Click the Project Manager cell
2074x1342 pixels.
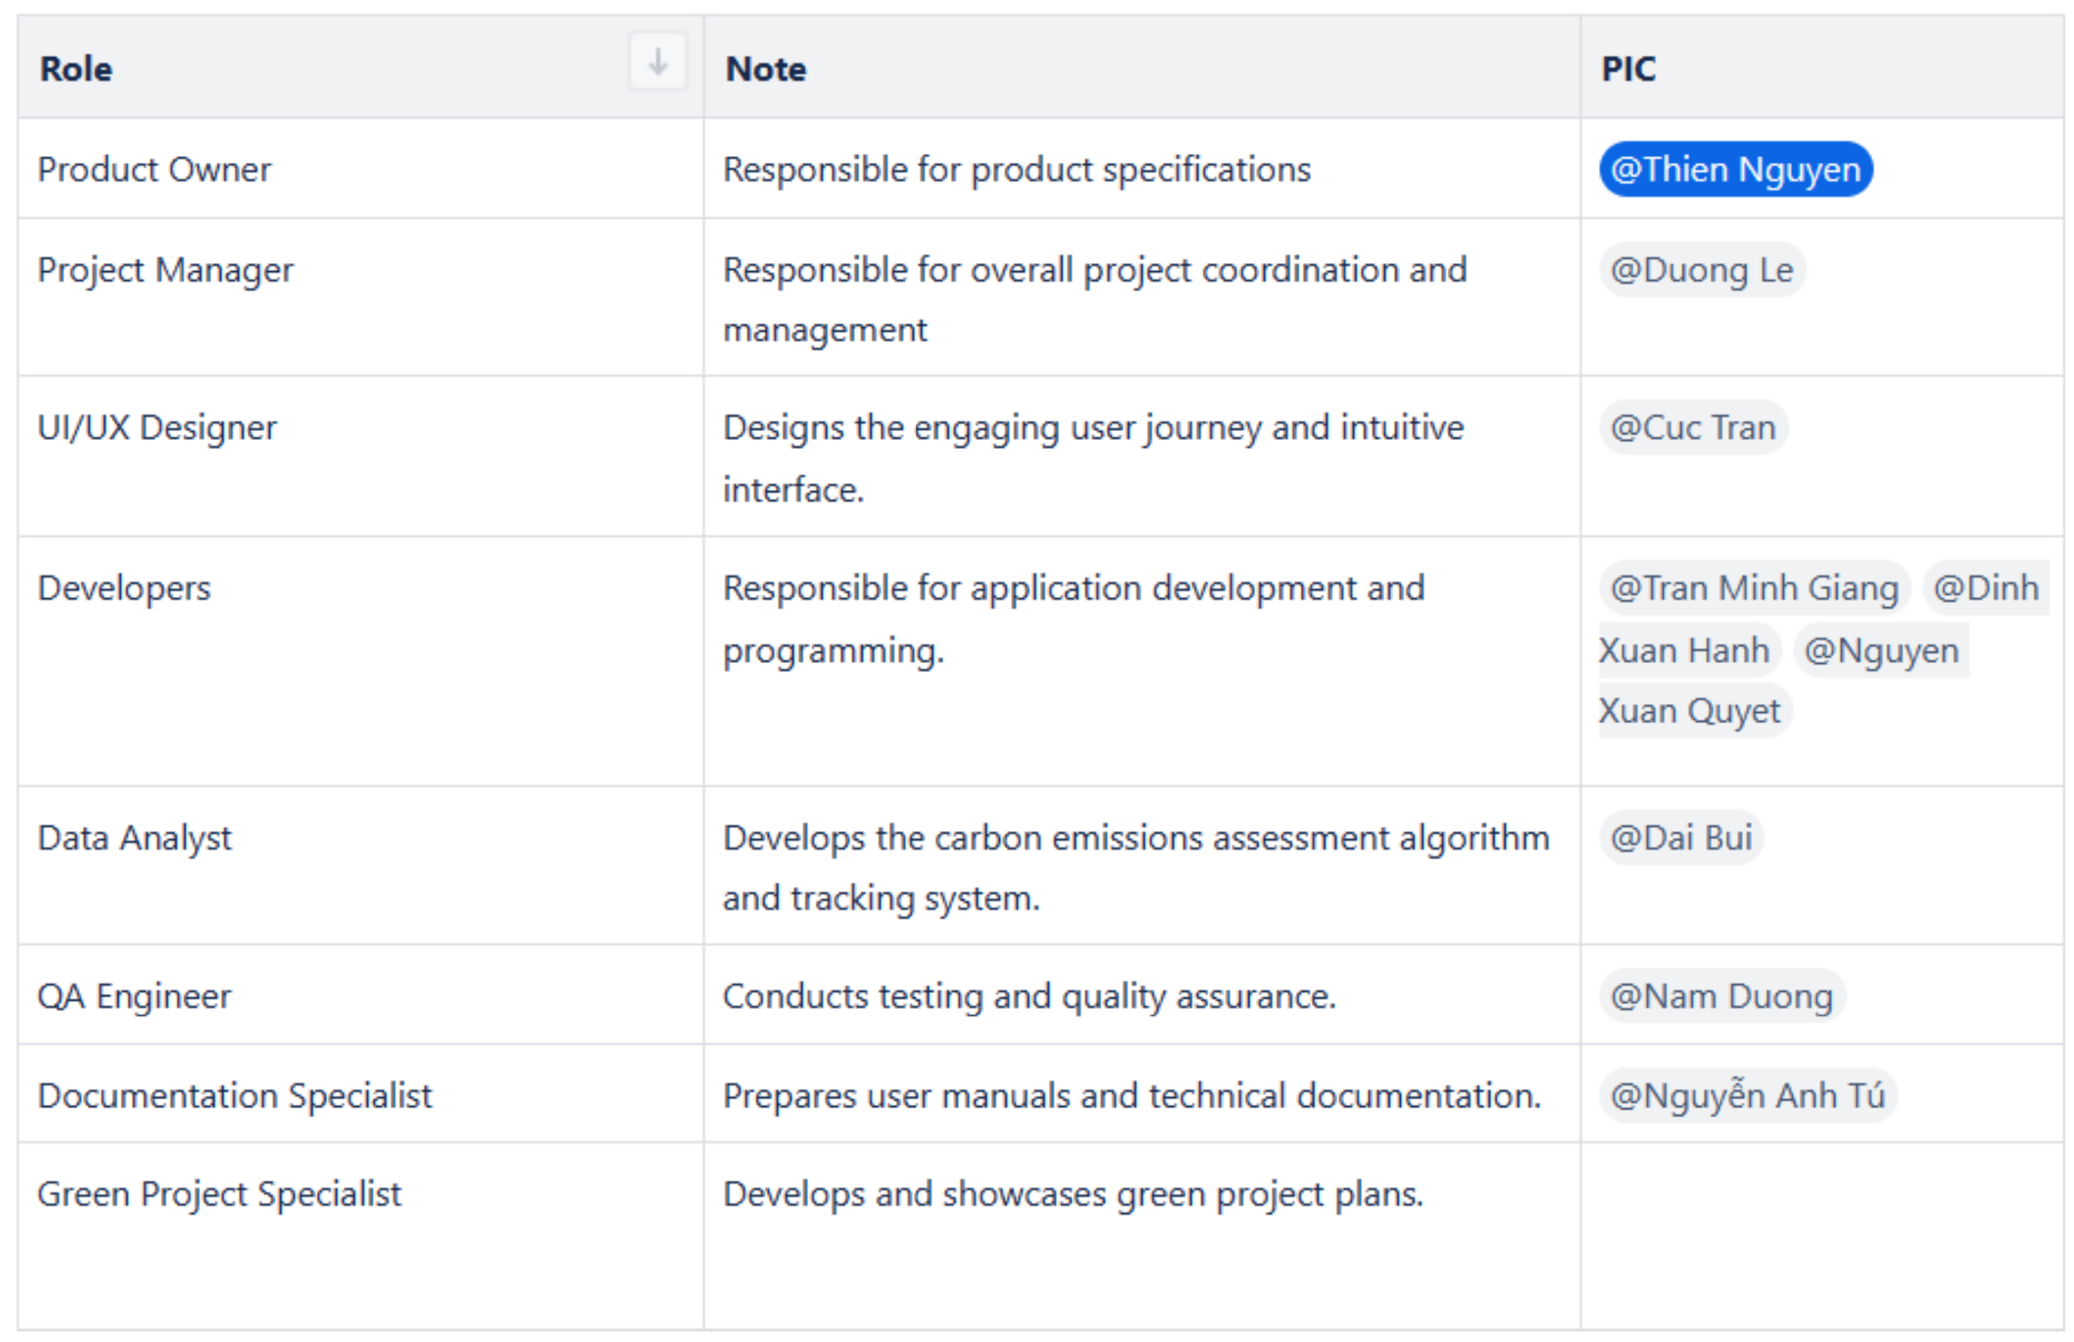point(166,270)
